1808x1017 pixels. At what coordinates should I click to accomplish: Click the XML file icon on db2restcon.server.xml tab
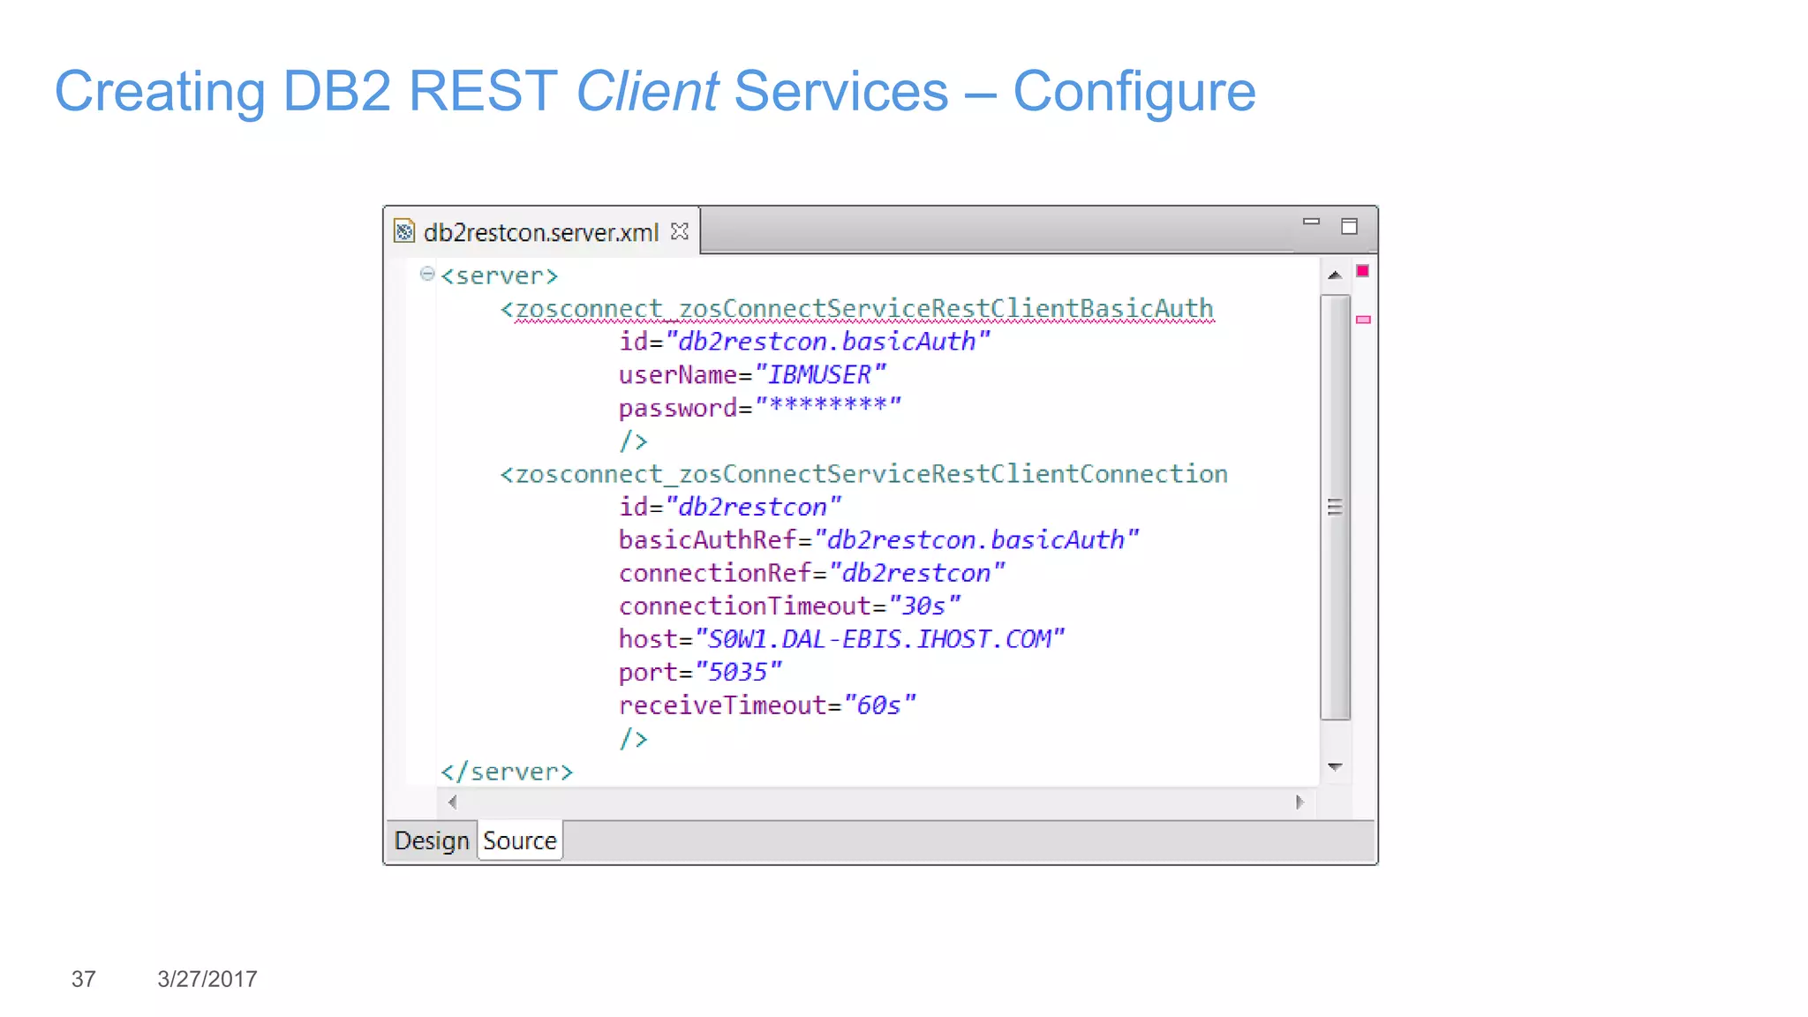point(404,231)
